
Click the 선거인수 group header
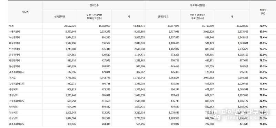(x=94, y=5)
